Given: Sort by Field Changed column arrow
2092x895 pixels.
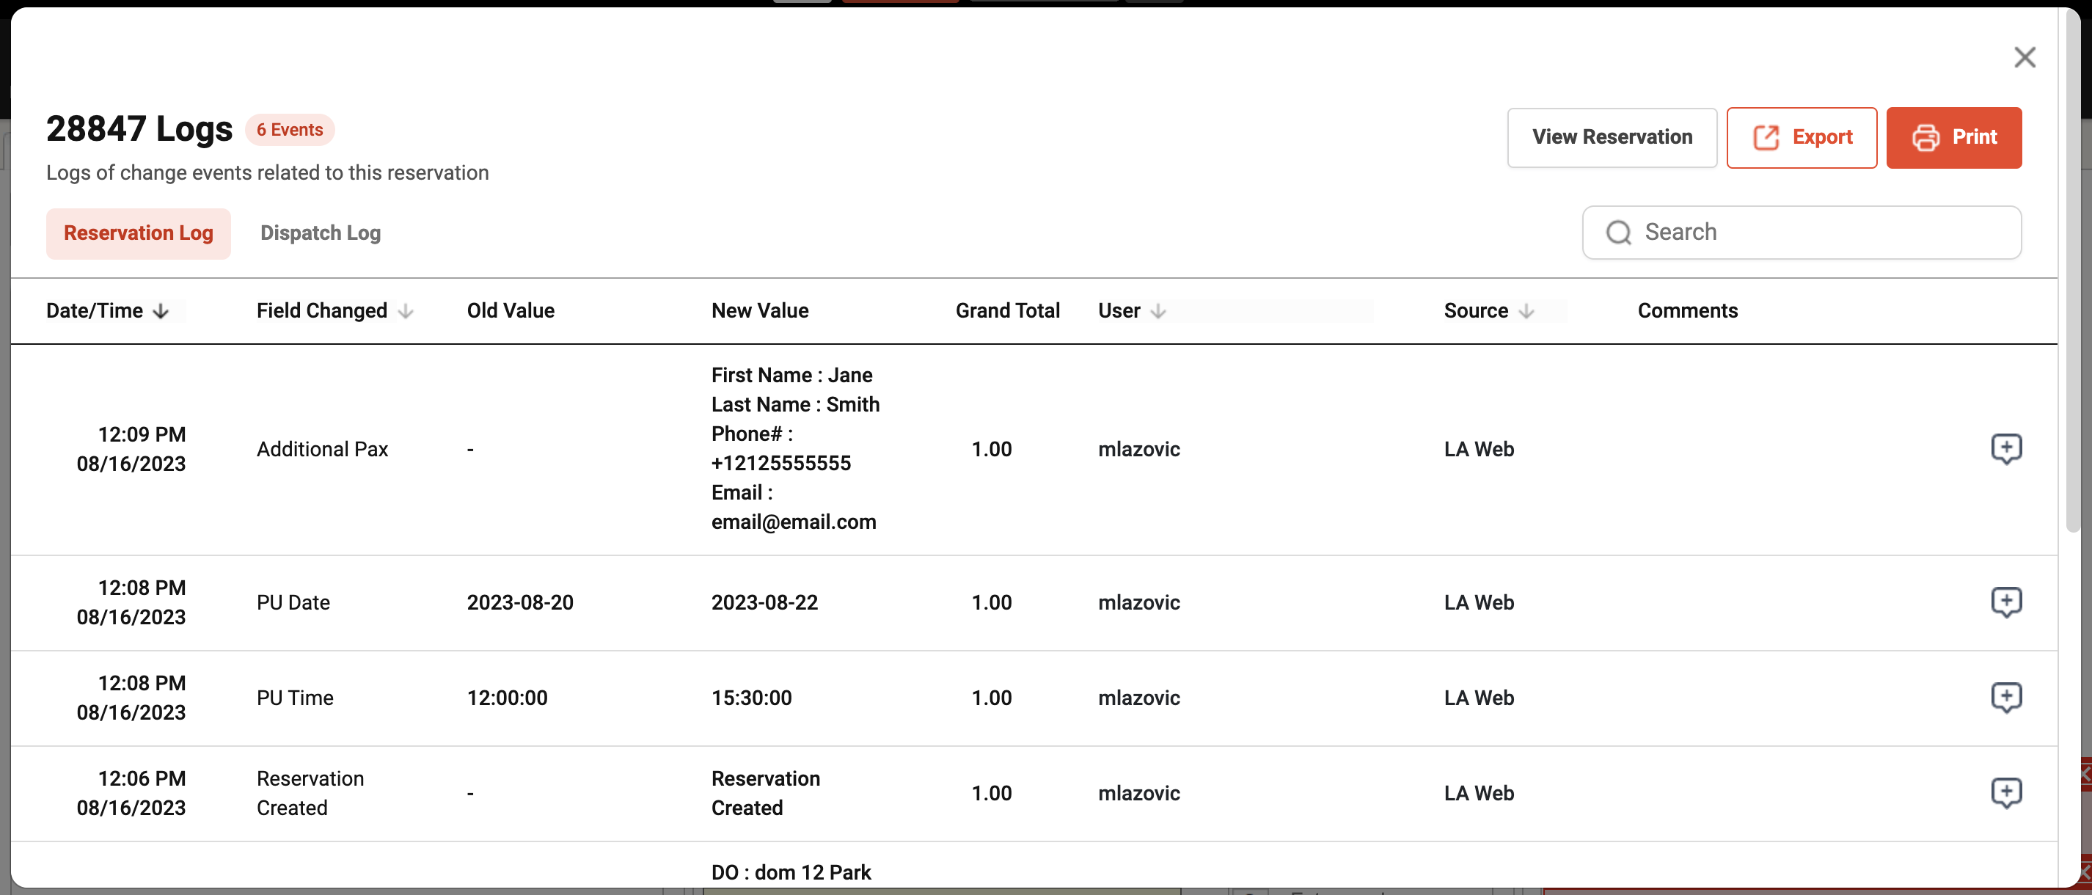Looking at the screenshot, I should pos(406,311).
